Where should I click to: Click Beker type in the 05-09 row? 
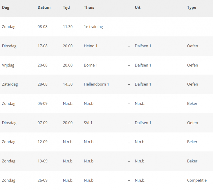(x=192, y=104)
